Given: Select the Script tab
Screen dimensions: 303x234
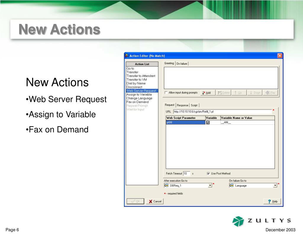Looking at the screenshot, I should coord(194,105).
